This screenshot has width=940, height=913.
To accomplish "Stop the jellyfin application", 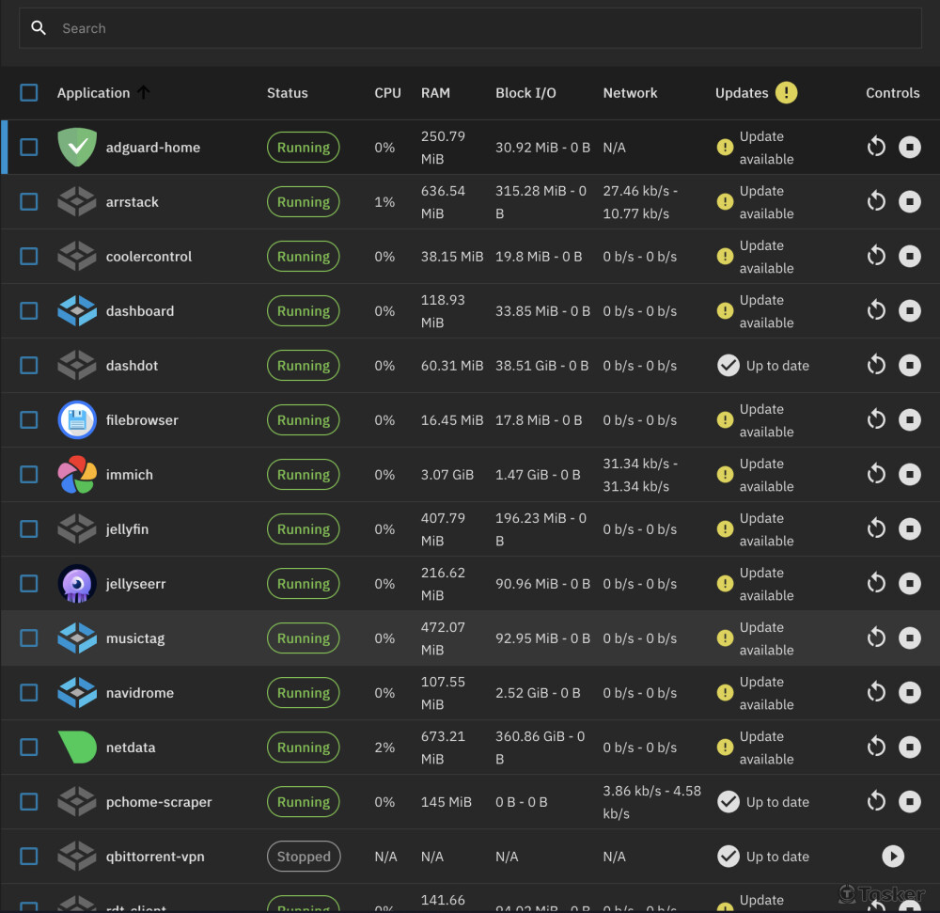I will coord(909,529).
